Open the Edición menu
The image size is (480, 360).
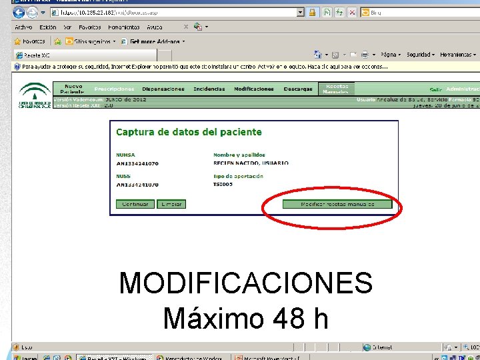[x=48, y=27]
